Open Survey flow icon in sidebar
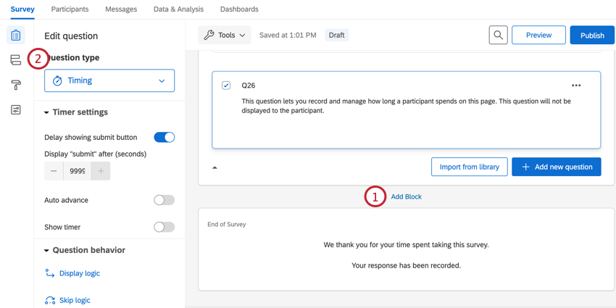The width and height of the screenshot is (616, 308). pos(16,60)
